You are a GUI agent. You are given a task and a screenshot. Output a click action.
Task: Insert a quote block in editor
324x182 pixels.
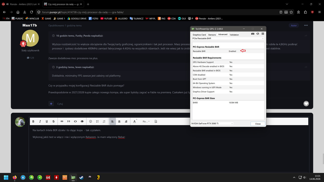point(69,121)
